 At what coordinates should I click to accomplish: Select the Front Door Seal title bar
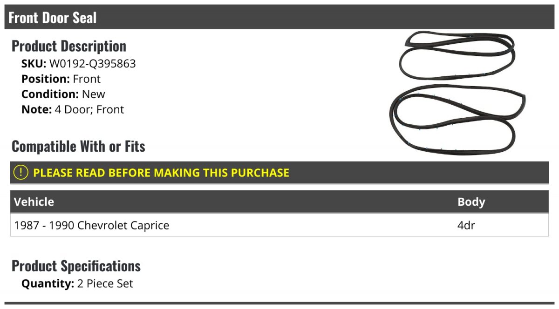click(x=279, y=17)
